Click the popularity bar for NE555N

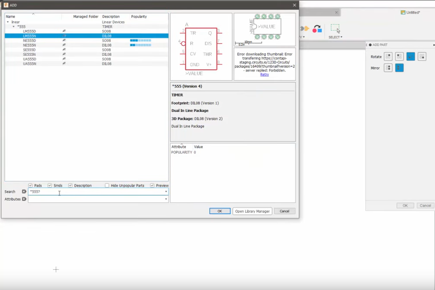coord(140,45)
